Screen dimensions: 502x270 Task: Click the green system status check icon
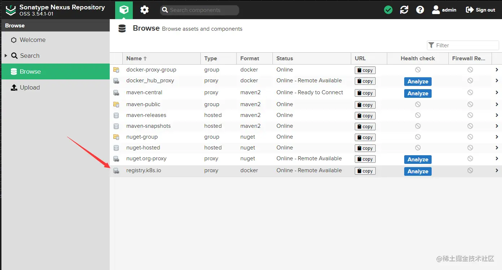point(388,10)
